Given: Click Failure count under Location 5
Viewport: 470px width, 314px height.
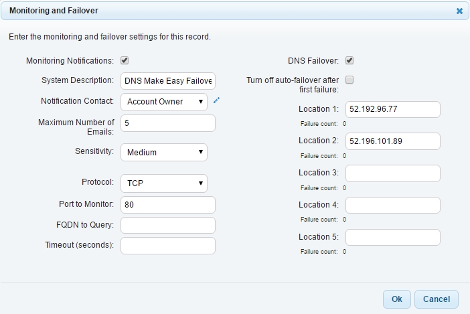Looking at the screenshot, I should click(319, 252).
